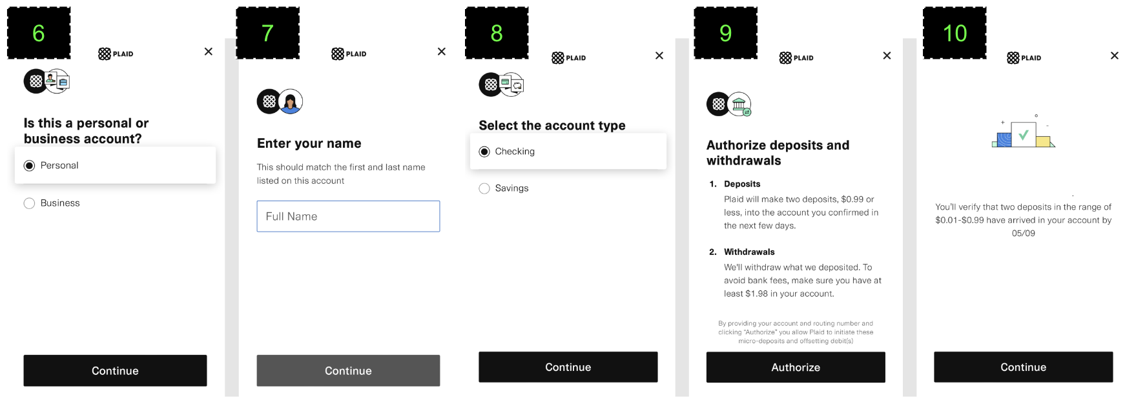Select the Checking account type
The height and width of the screenshot is (400, 1125).
click(484, 151)
